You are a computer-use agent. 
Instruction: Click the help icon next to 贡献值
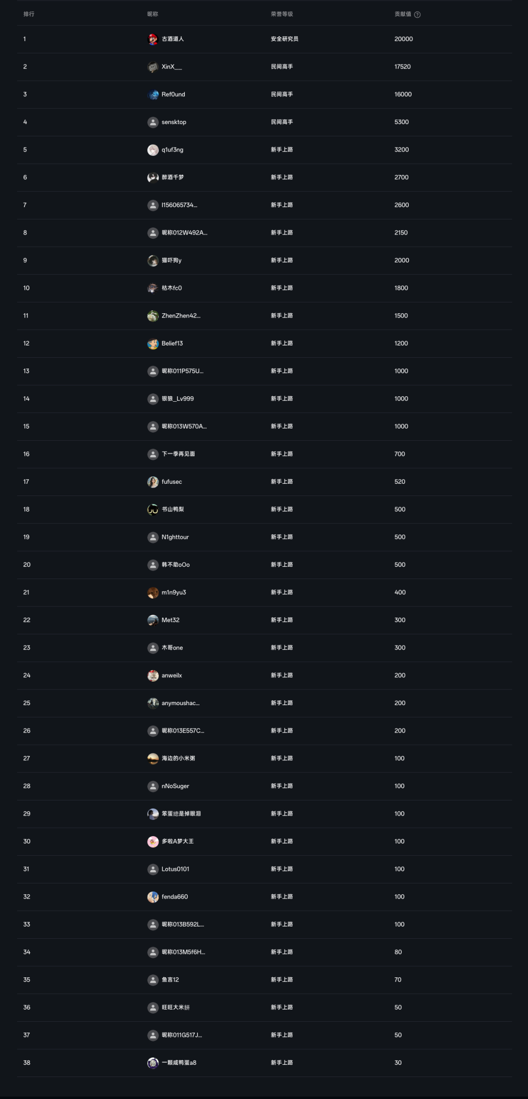click(417, 15)
